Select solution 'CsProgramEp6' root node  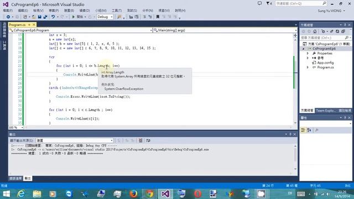tap(326, 44)
